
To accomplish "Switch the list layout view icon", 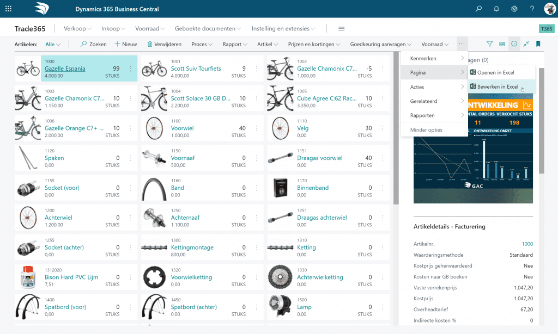I will (502, 44).
